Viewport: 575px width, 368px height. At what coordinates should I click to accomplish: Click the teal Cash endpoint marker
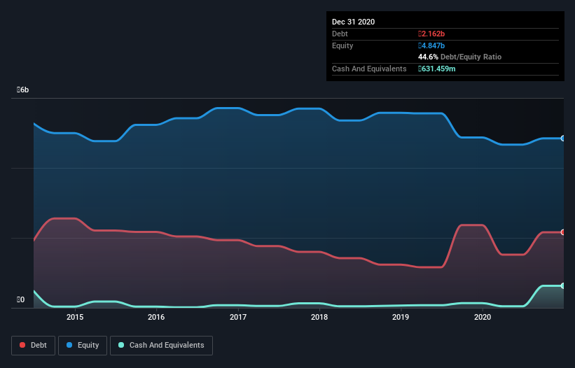tap(563, 285)
